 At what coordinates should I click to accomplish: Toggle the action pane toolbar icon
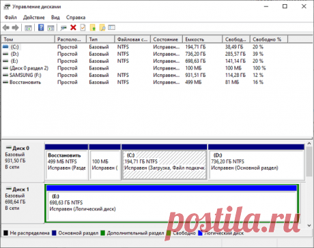51,28
